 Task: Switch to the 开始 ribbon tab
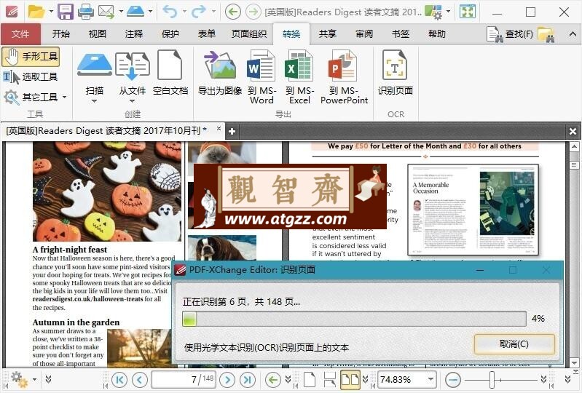click(61, 34)
